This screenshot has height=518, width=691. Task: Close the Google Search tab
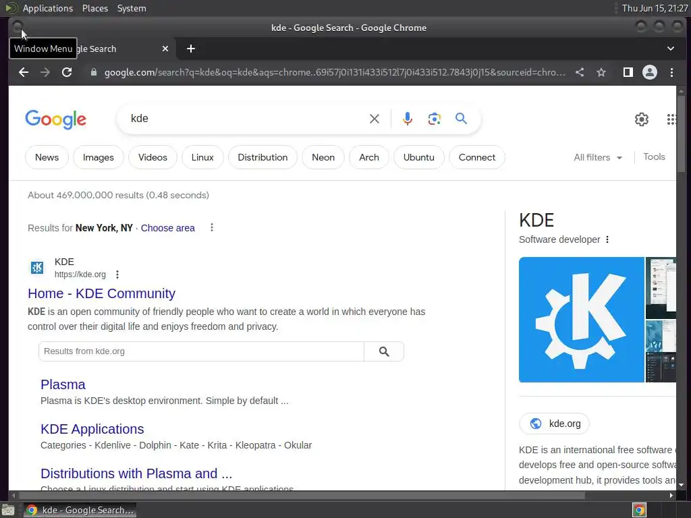(165, 49)
